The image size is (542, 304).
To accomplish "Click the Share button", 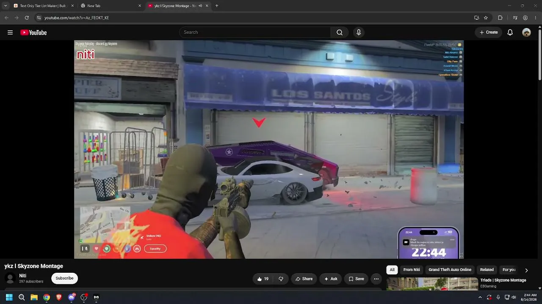I will pyautogui.click(x=304, y=279).
